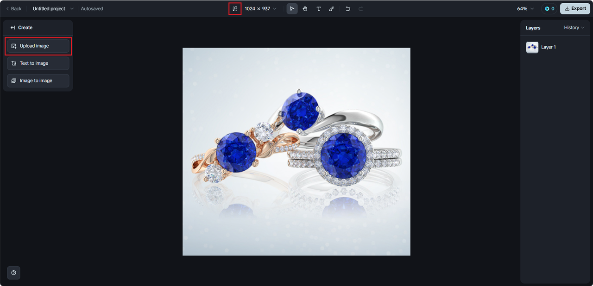Undo the last action
593x286 pixels.
[x=348, y=9]
